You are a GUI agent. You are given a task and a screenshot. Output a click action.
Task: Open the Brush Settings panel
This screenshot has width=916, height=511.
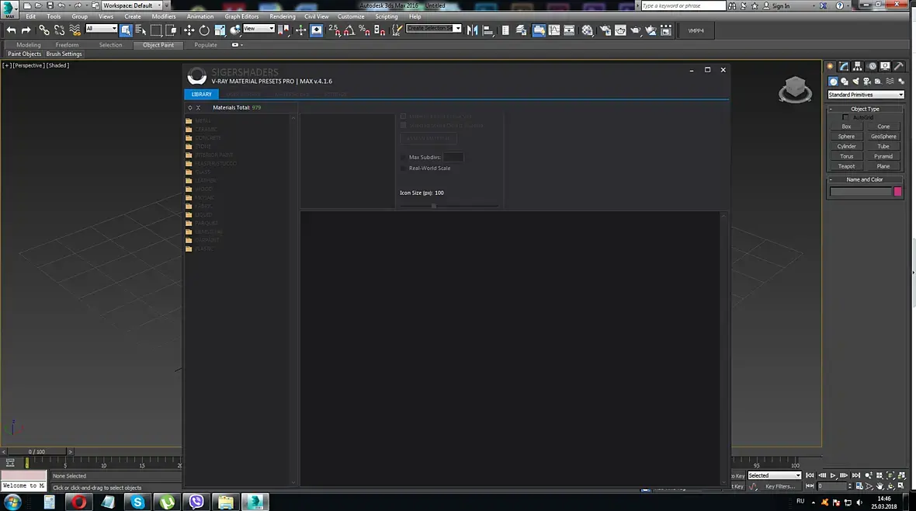[64, 54]
